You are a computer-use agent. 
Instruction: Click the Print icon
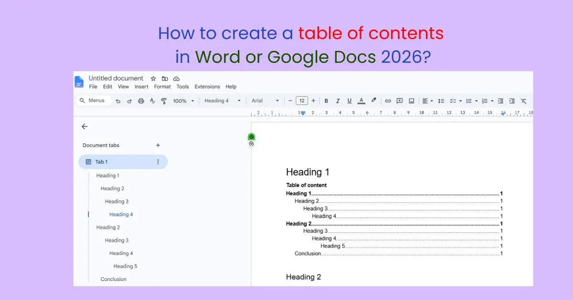point(141,101)
